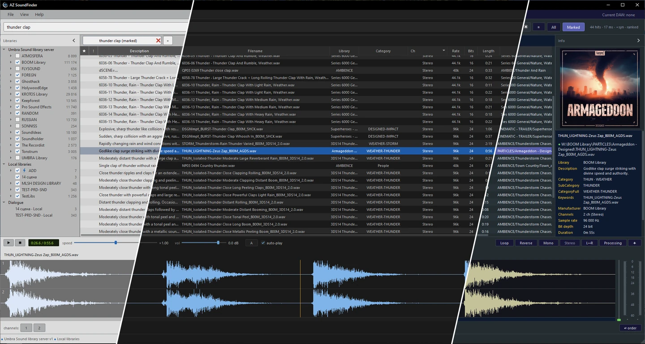Add a new search tab with the plus button
The image size is (645, 344).
pyautogui.click(x=168, y=41)
